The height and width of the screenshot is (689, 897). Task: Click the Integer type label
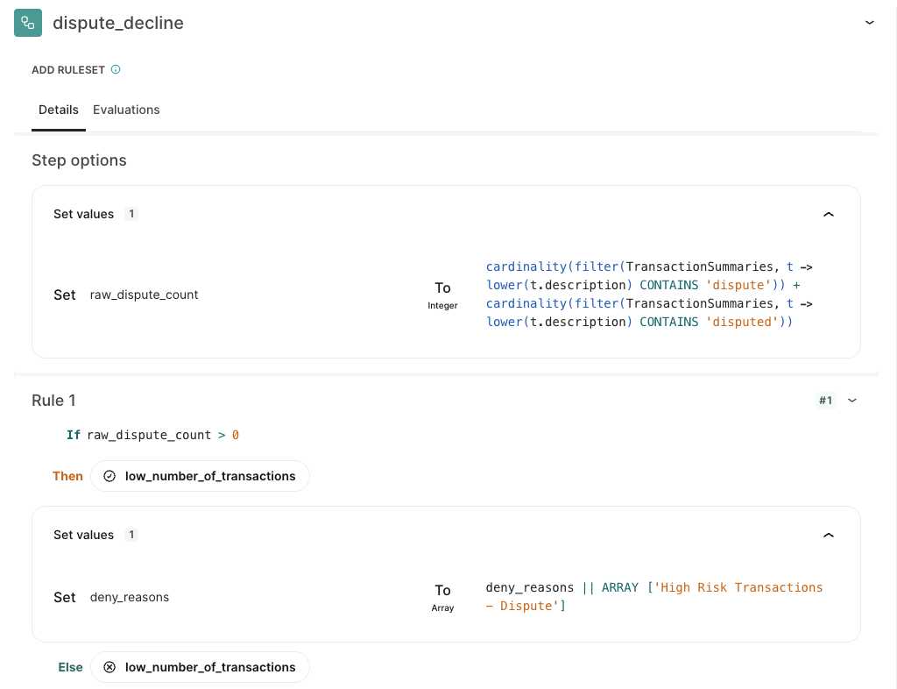[442, 306]
